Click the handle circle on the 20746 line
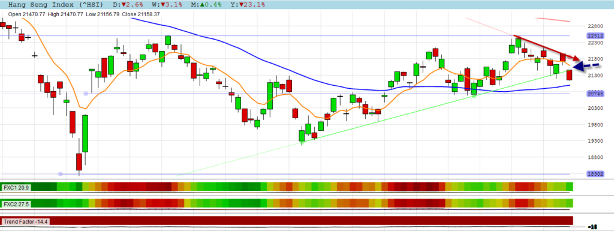Image resolution: width=614 pixels, height=231 pixels. click(x=86, y=94)
